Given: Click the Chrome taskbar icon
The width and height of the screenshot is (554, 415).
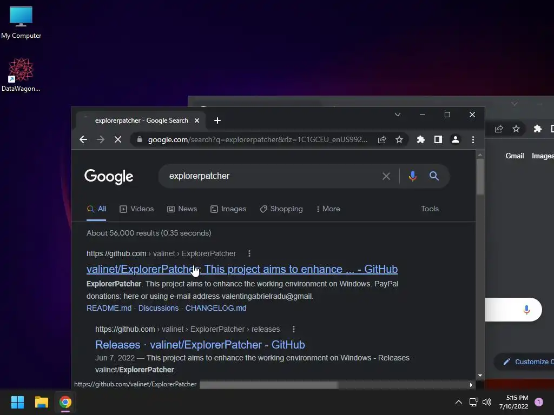Looking at the screenshot, I should coord(65,402).
